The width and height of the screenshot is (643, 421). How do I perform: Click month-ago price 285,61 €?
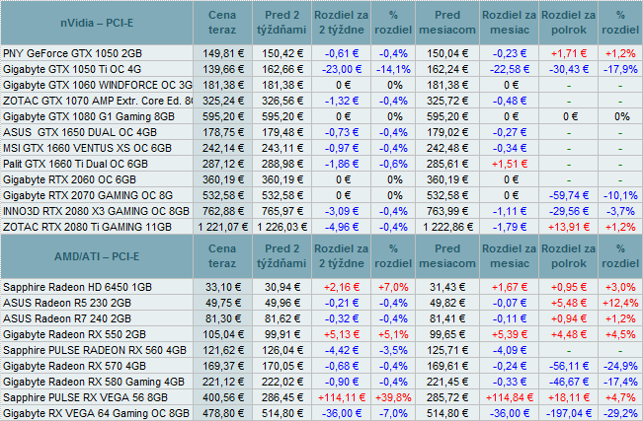click(447, 165)
